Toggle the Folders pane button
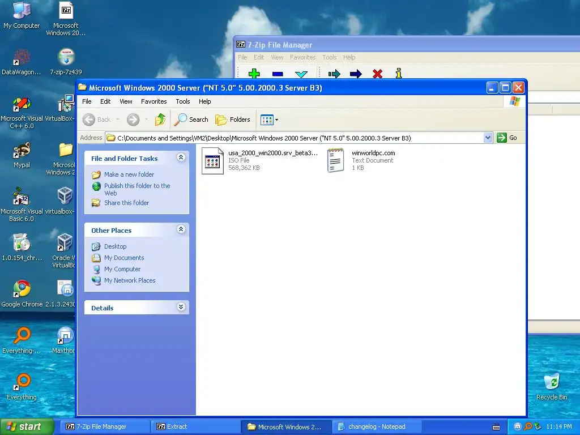The image size is (580, 435). pyautogui.click(x=233, y=119)
